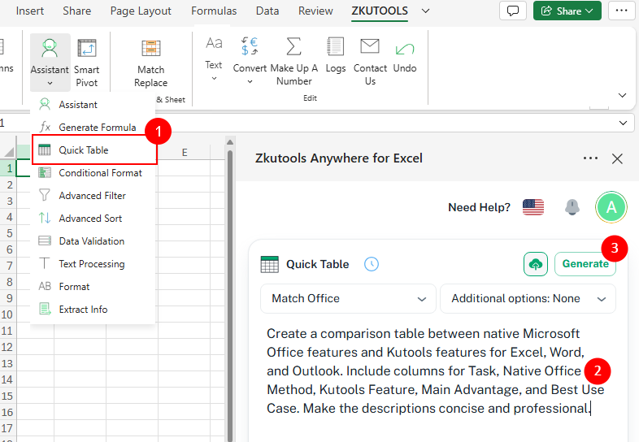
Task: Open the Convert currency tool
Action: [x=250, y=59]
